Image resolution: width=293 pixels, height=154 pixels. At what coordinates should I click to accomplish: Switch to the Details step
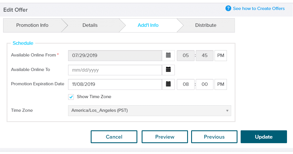90,25
